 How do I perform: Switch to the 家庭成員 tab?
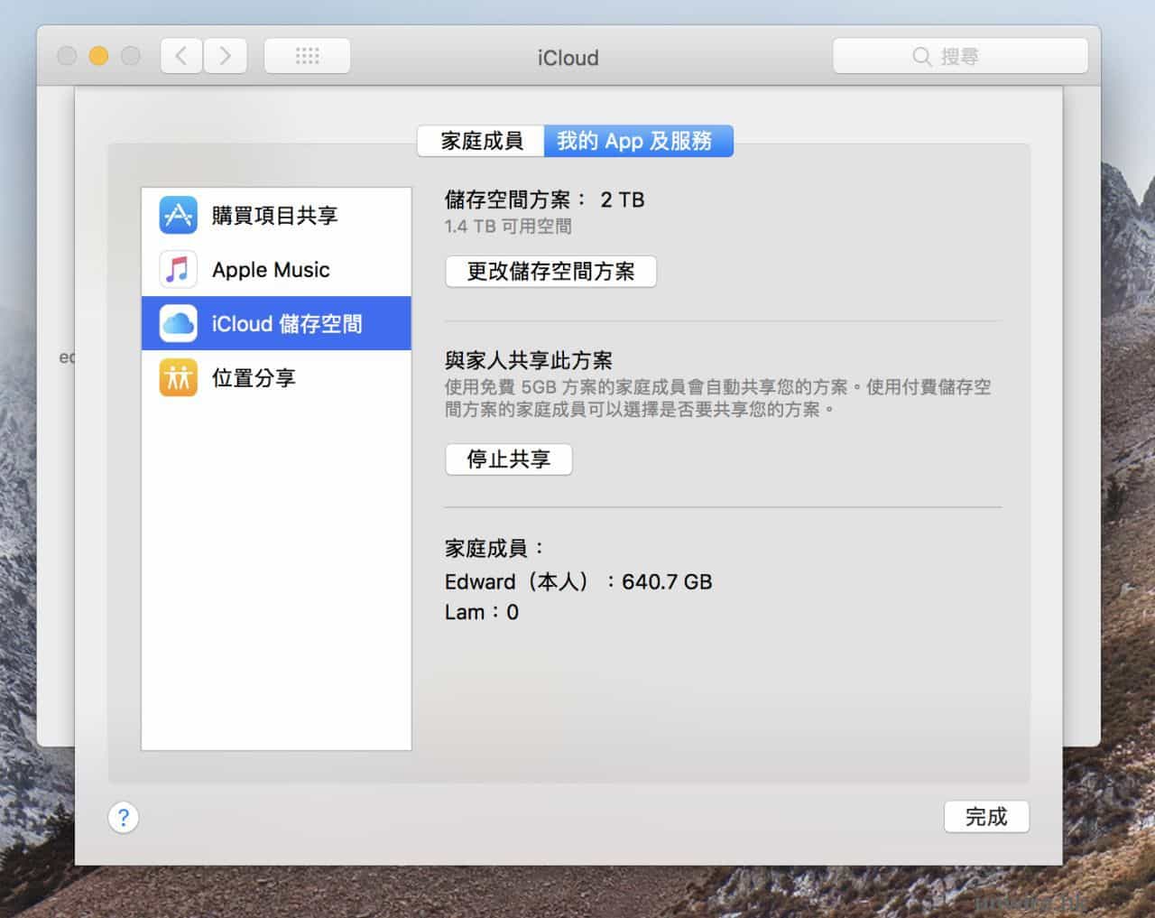481,141
